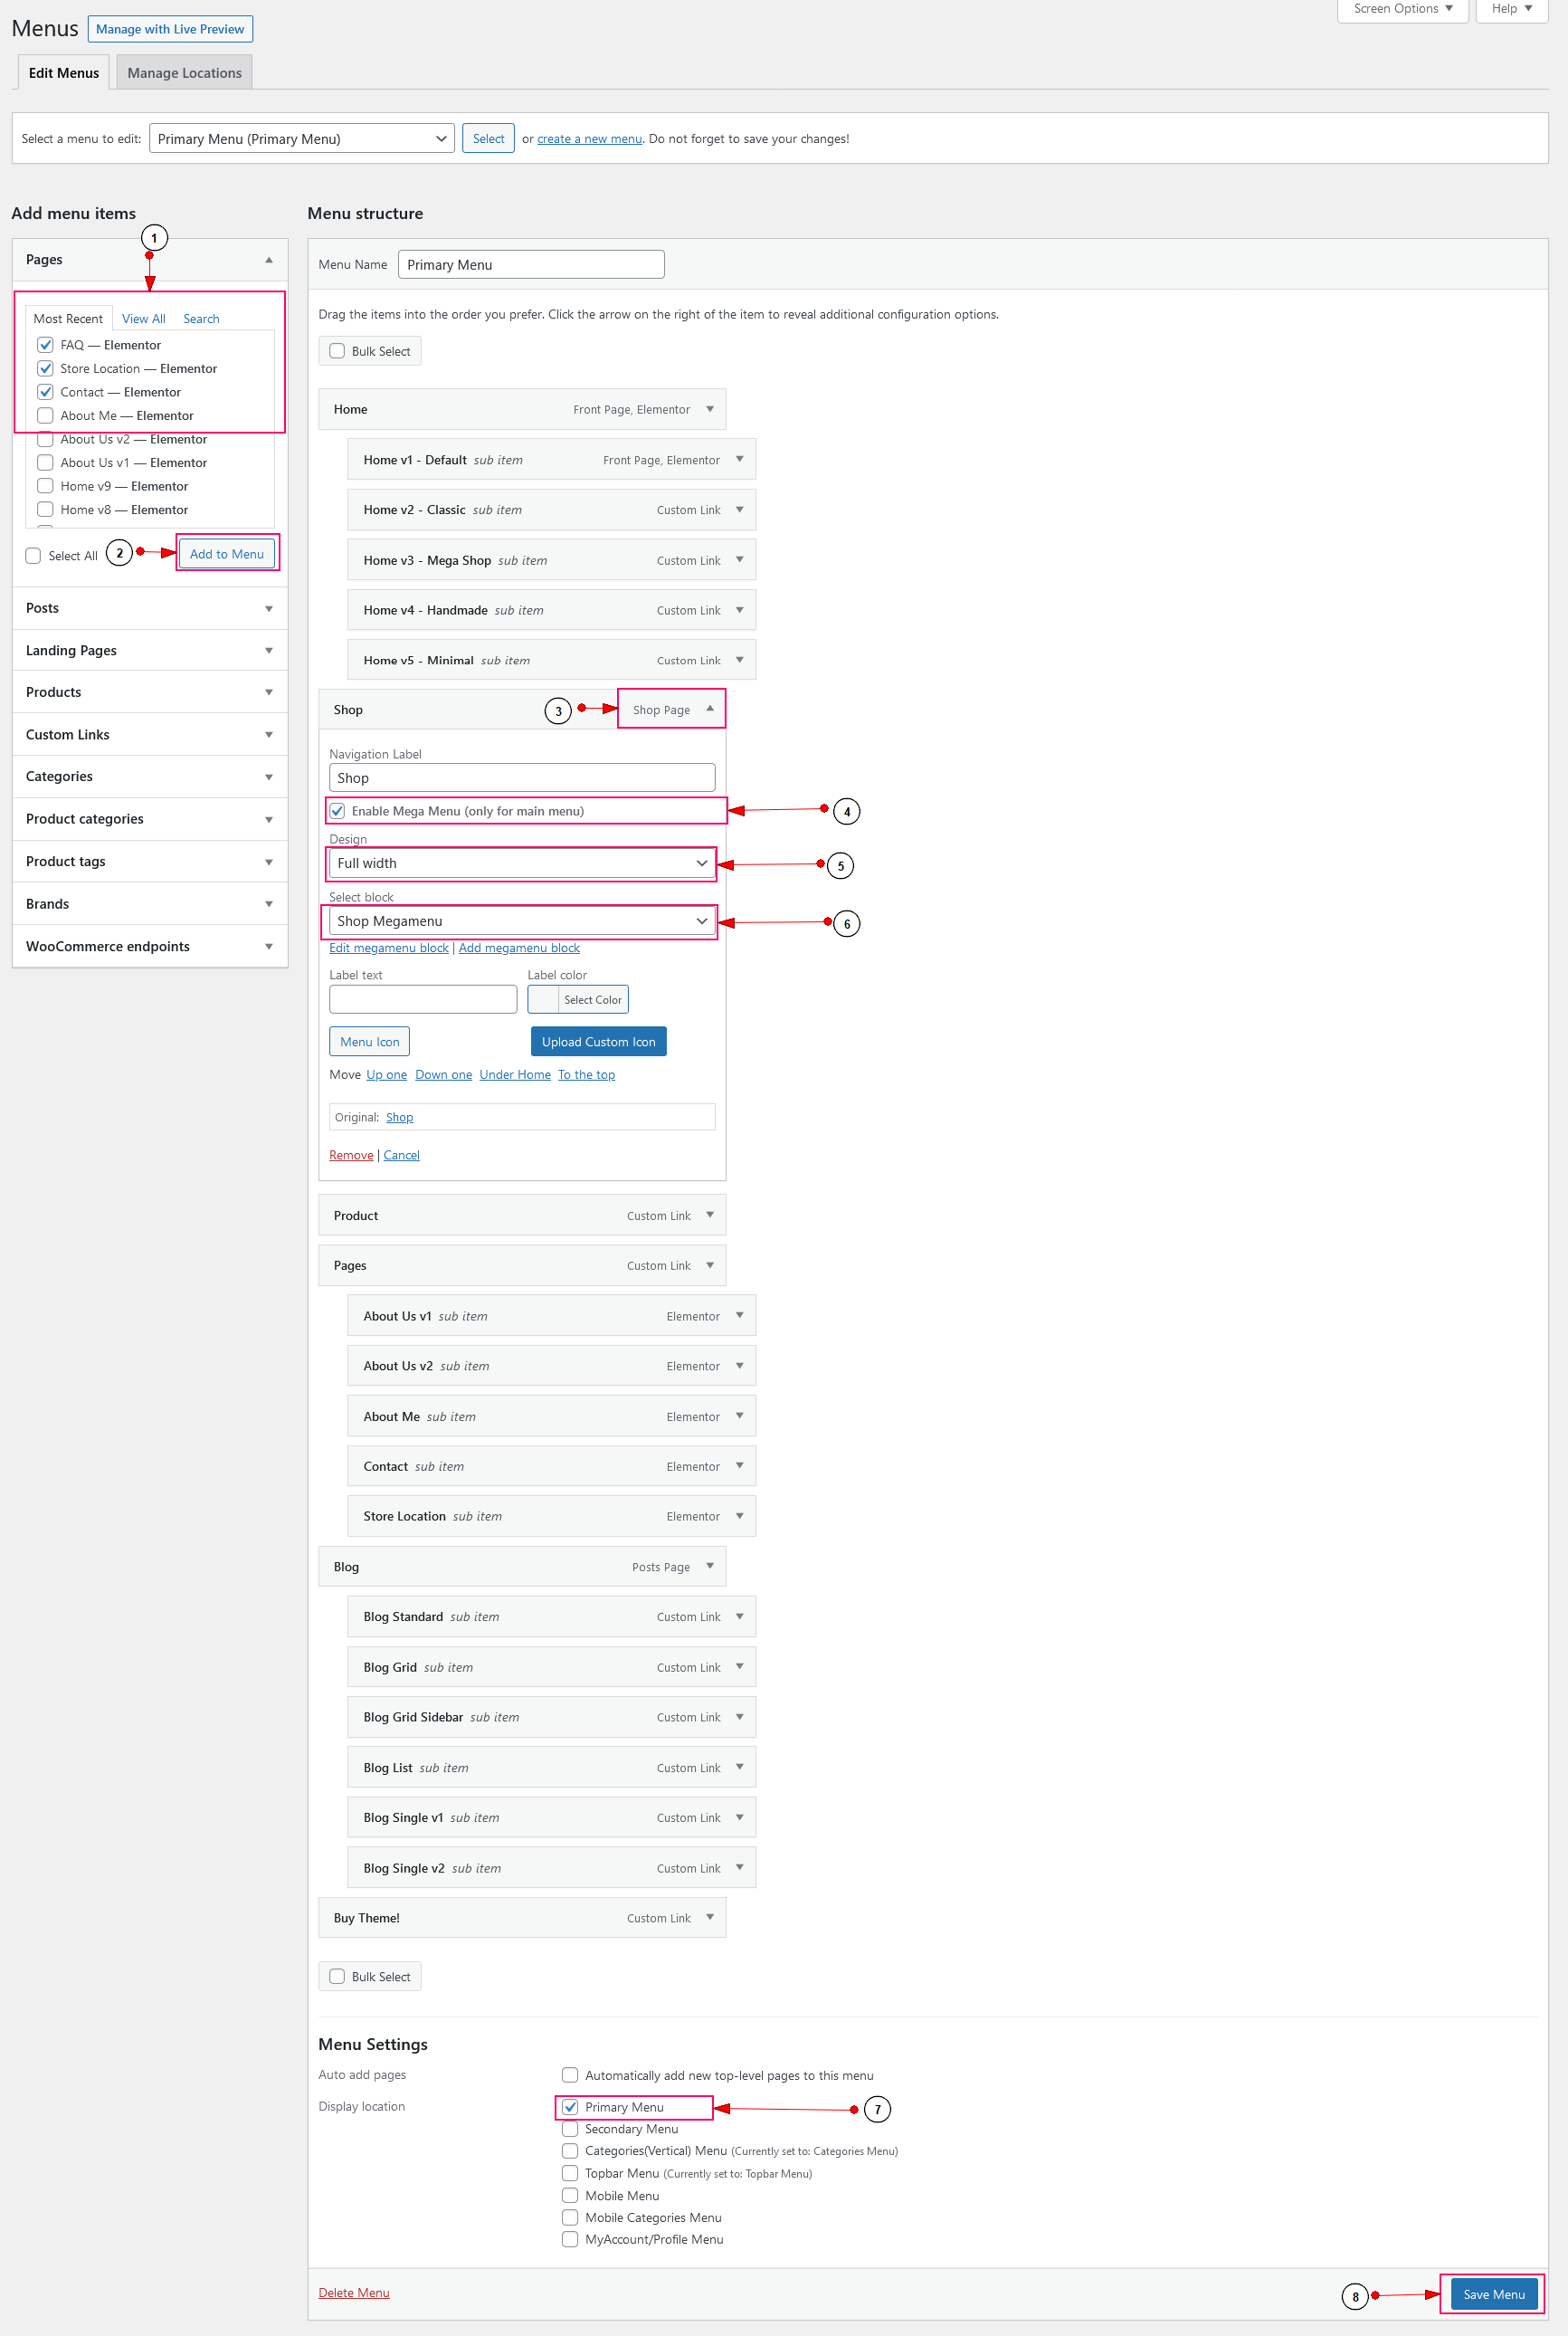Enable Secondary Menu display location
1568x2336 pixels.
click(x=570, y=2129)
